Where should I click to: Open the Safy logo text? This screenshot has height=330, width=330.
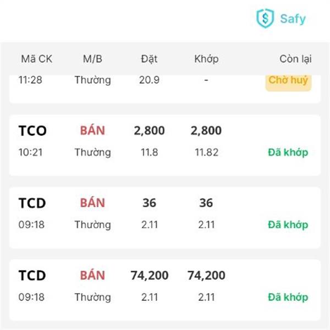point(293,19)
